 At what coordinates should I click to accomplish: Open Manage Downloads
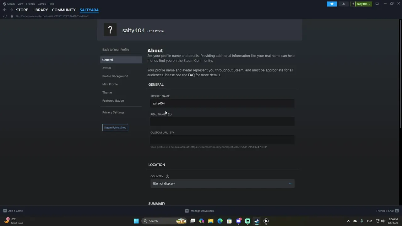202,211
